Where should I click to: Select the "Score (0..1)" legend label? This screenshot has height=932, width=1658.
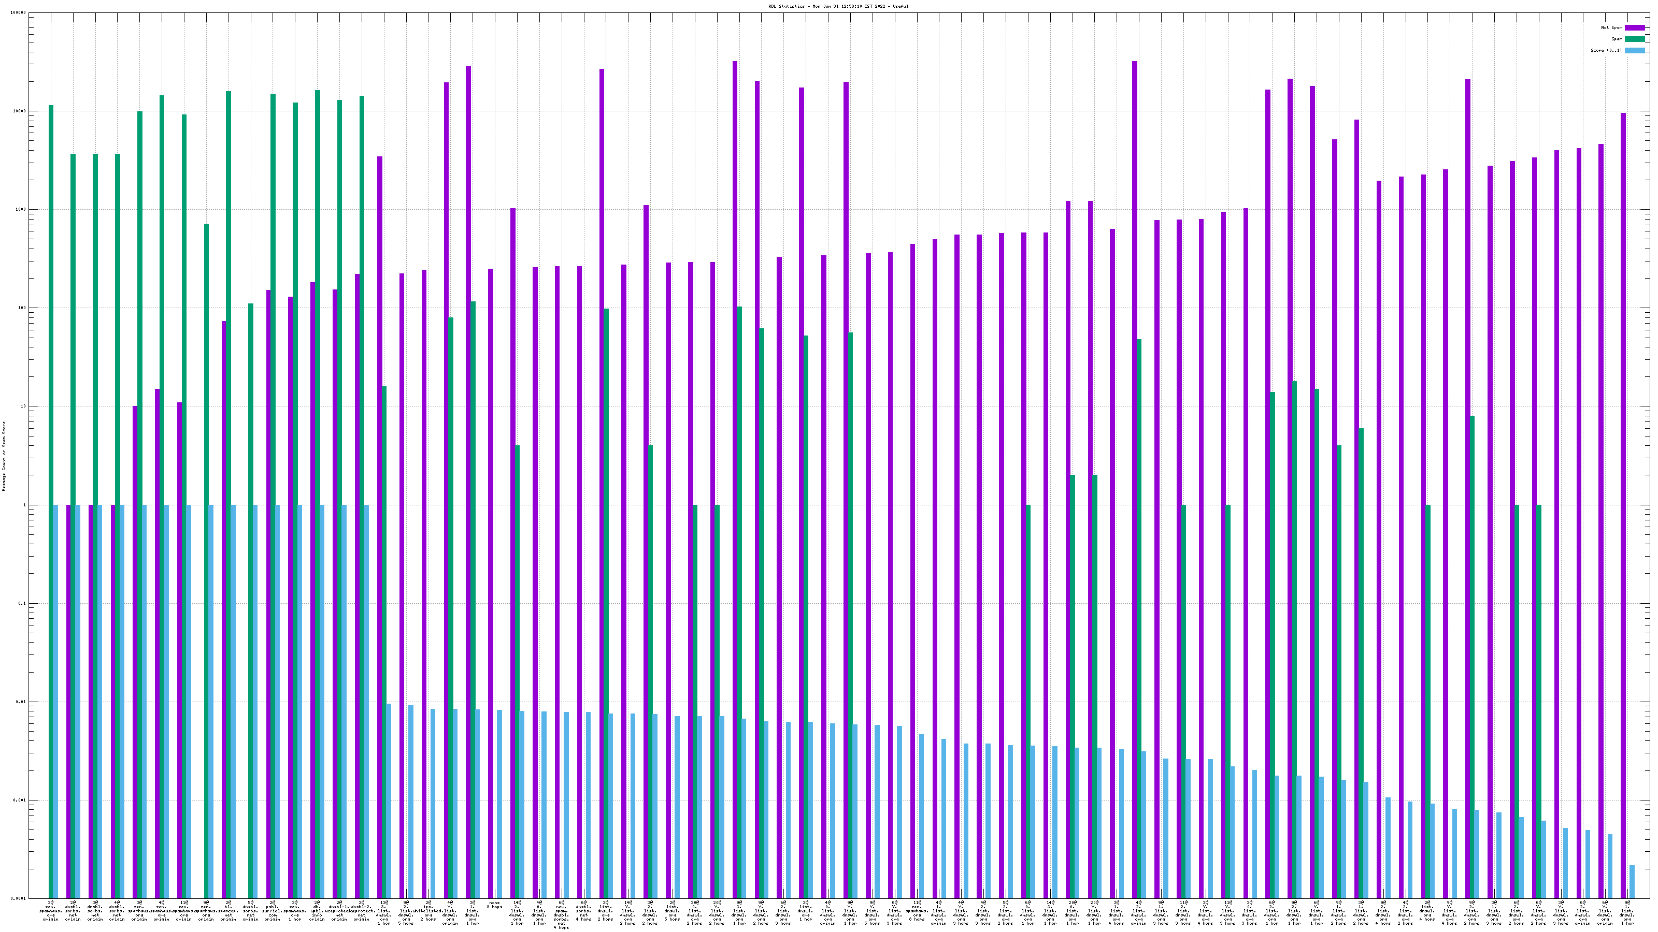(1606, 50)
